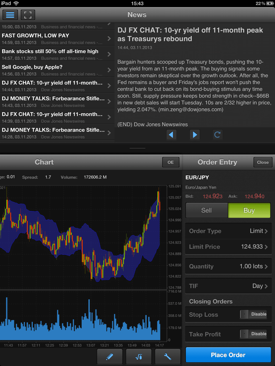Expand the Order Type Limit selector
This screenshot has height=366, width=275.
pyautogui.click(x=228, y=231)
